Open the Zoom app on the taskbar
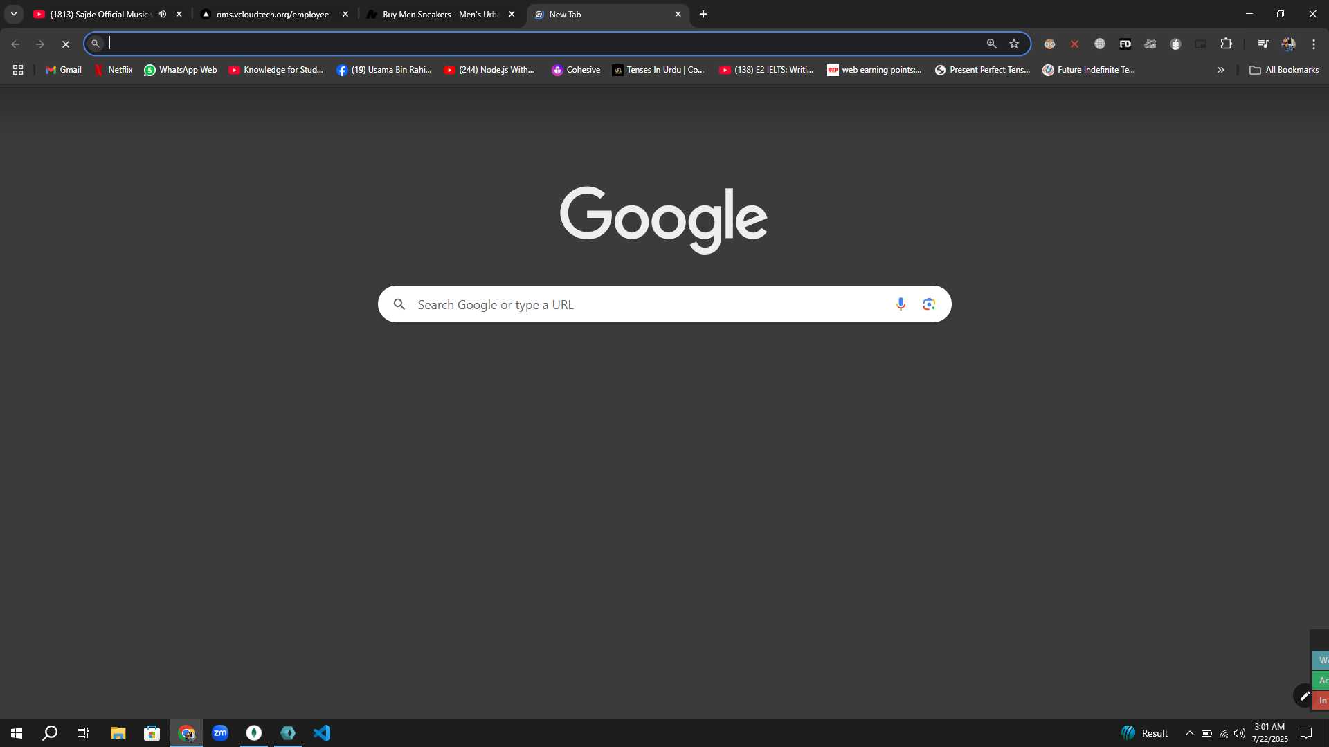Screen dimensions: 1329x747 click(220, 733)
